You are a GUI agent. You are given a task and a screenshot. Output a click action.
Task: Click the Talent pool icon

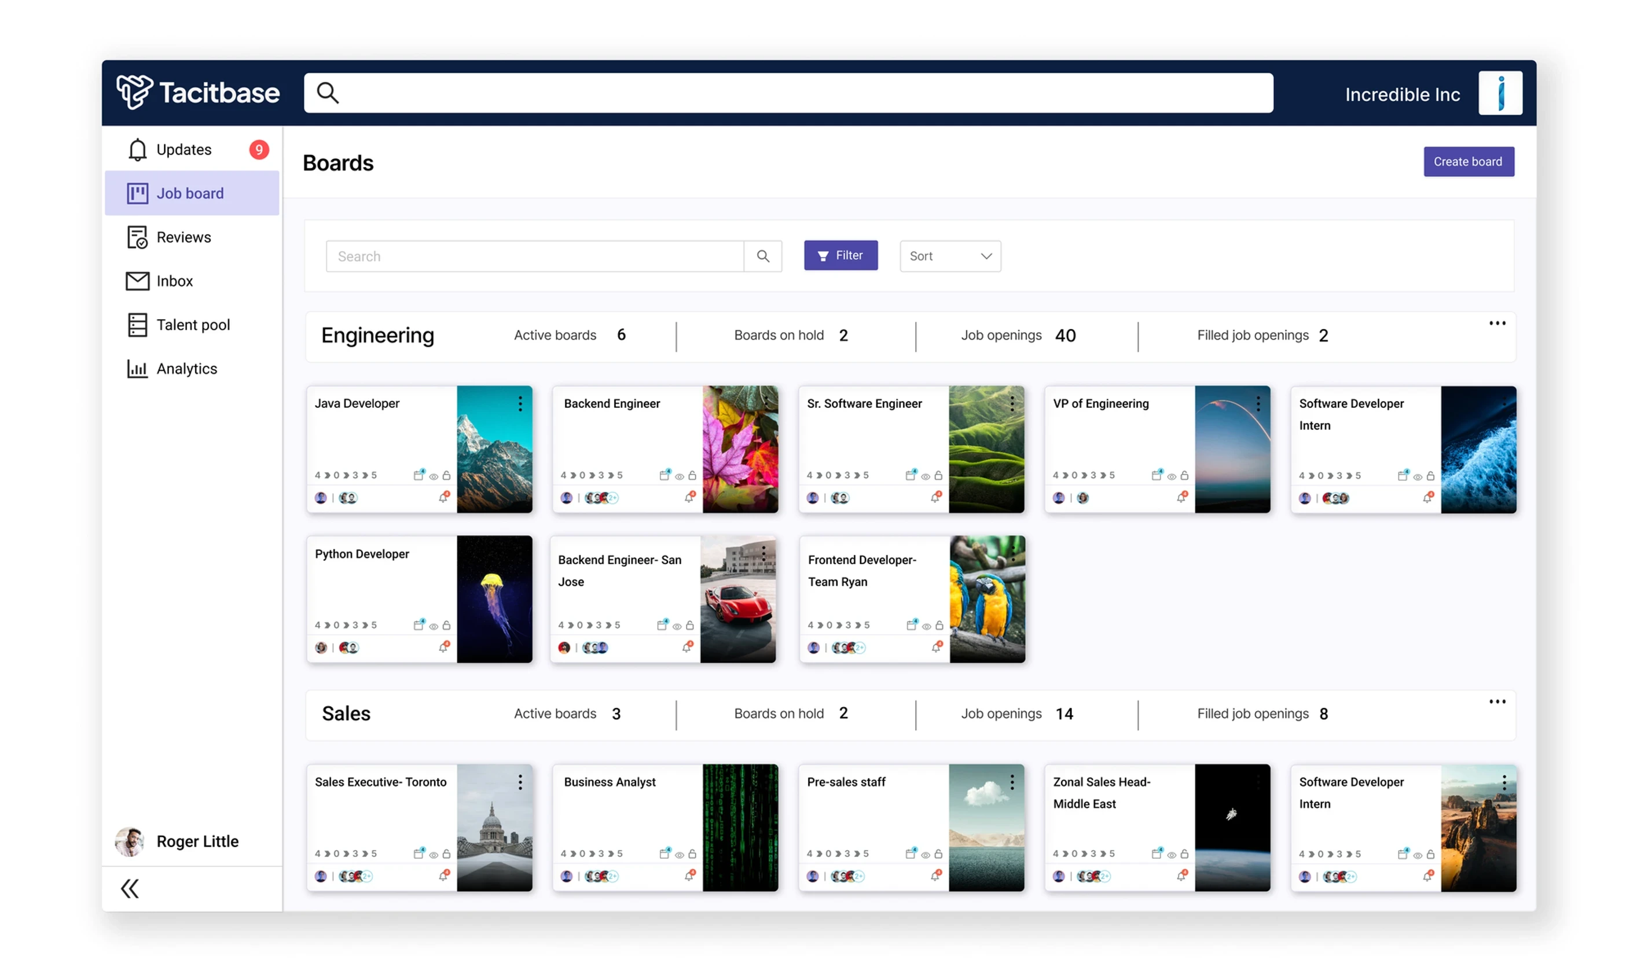coord(134,323)
